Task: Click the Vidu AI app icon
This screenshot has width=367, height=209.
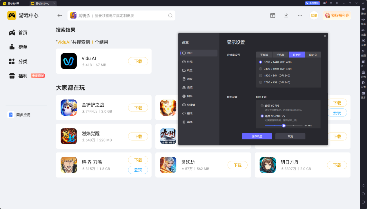Action: coord(69,61)
